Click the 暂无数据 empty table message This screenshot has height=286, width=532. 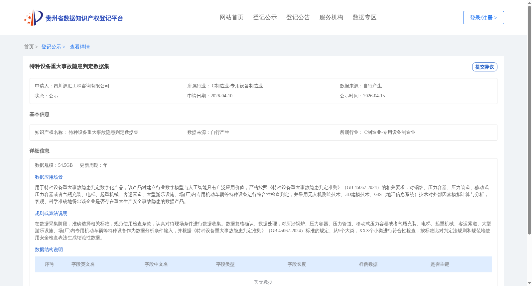coord(263,282)
